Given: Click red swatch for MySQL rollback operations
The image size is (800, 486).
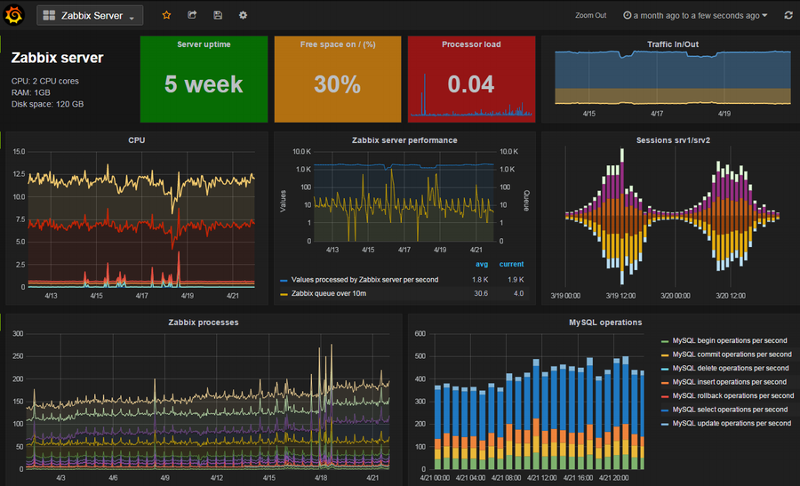Looking at the screenshot, I should point(665,395).
